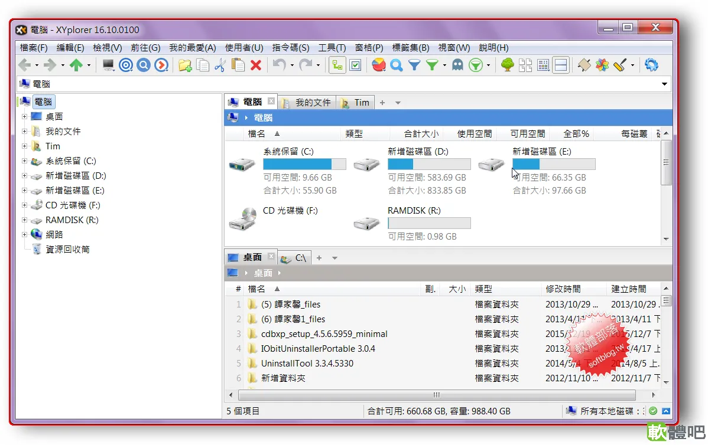
Task: Expand the 網路 tree node
Action: pos(24,234)
